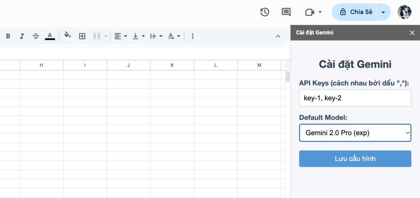
Task: Select column J header
Action: click(128, 65)
